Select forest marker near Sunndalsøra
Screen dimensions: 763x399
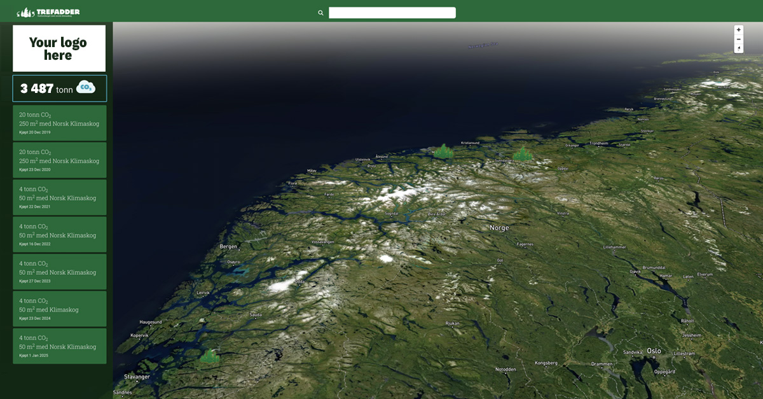coord(522,154)
